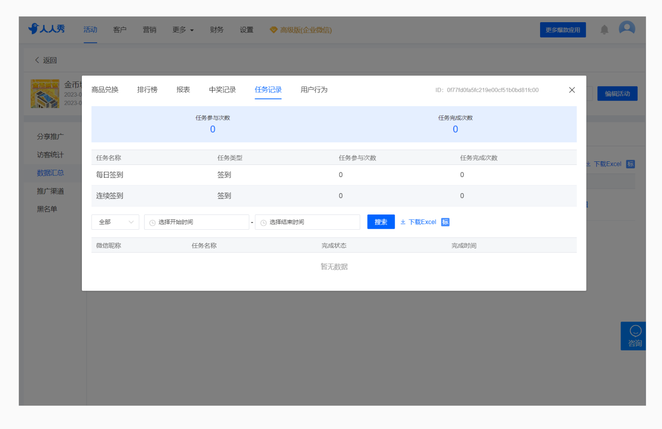662x429 pixels.
Task: Open the 营销 top navigation item
Action: point(149,30)
